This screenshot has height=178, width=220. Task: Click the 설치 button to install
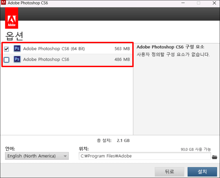click(202, 171)
